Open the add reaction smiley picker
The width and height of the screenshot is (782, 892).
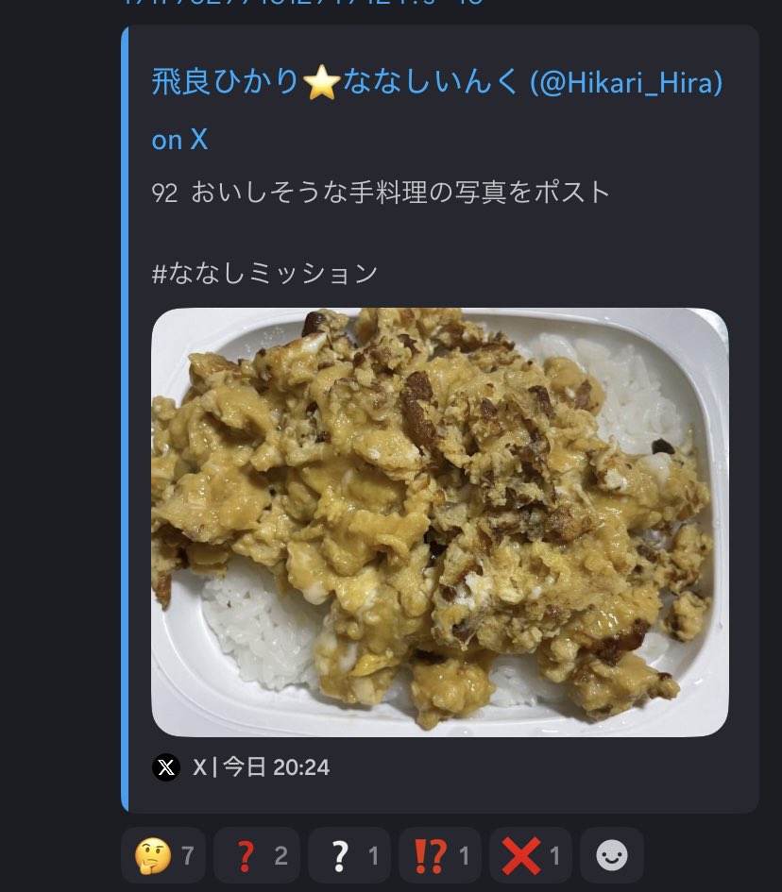tap(612, 855)
